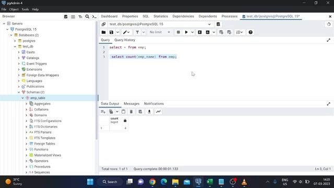Open copy options dropdown in output
The height and width of the screenshot is (188, 334).
pyautogui.click(x=117, y=111)
